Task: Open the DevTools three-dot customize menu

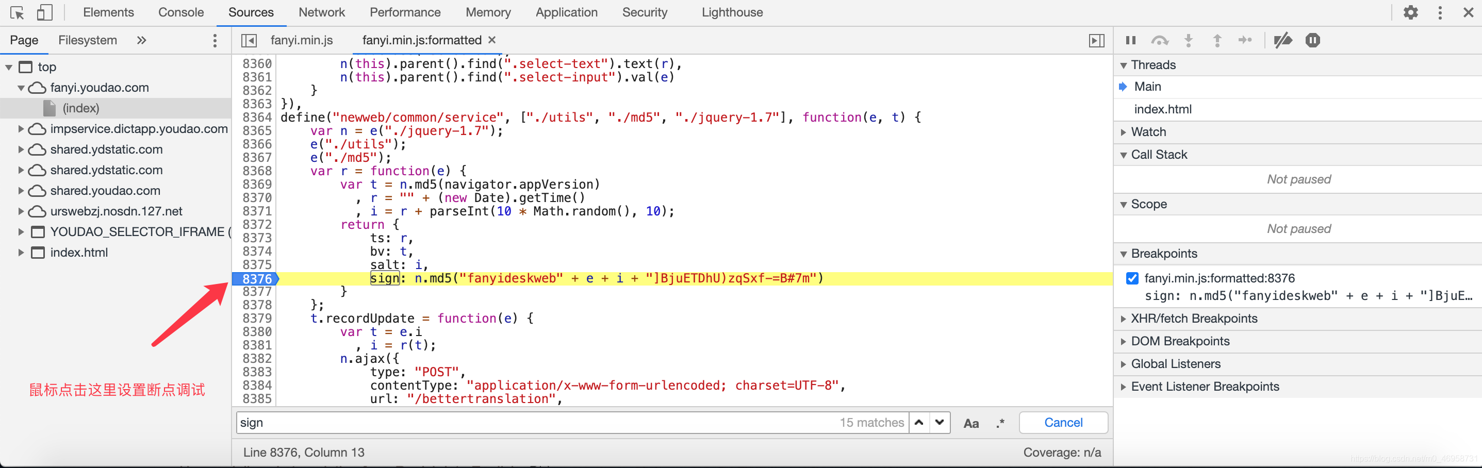Action: [x=1440, y=12]
